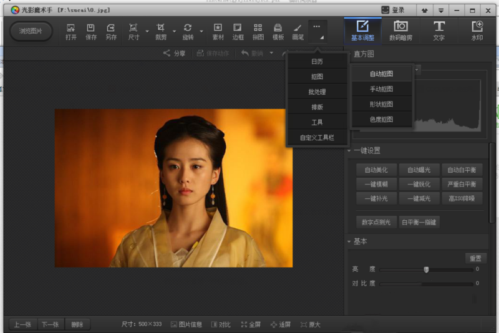Choose 色度抠图 from the submenu
The width and height of the screenshot is (499, 333).
(381, 120)
